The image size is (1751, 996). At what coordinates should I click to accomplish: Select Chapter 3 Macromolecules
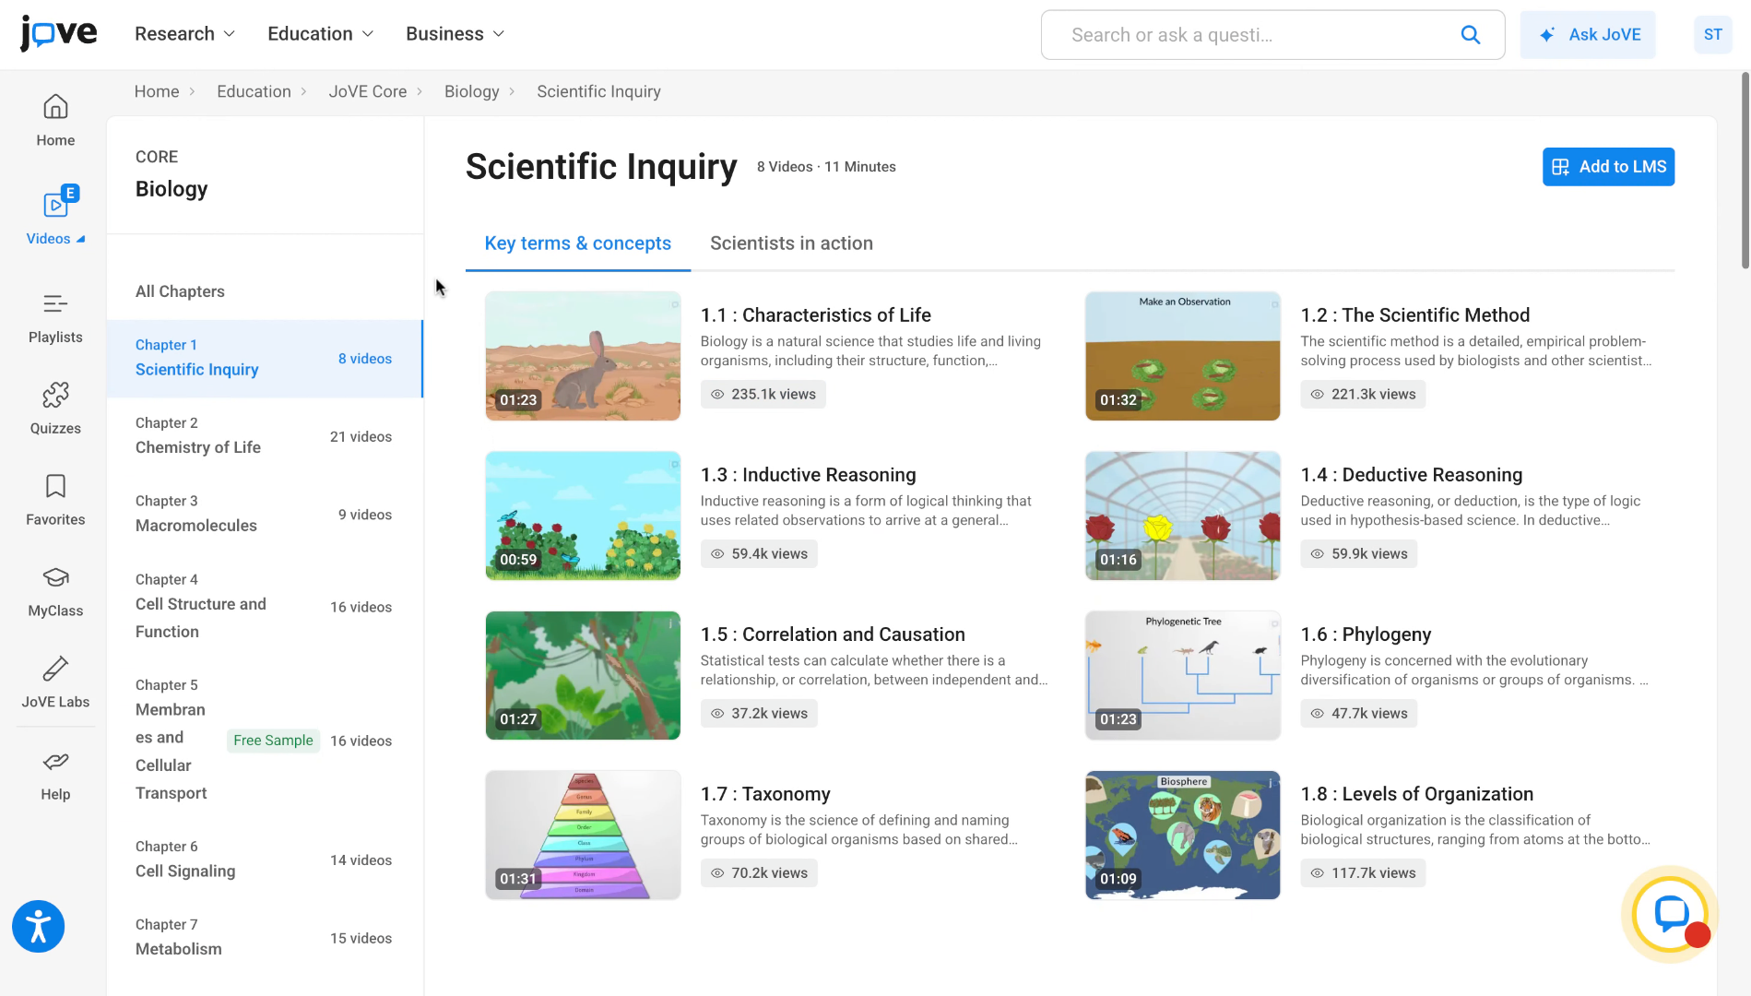[x=265, y=515]
